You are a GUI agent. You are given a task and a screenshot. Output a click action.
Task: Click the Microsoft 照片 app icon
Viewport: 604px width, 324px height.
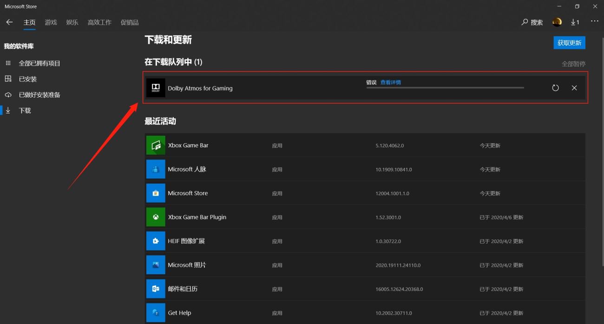pos(156,265)
